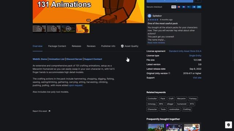Open the large 131 Animations preview image
The width and height of the screenshot is (234, 131).
[88, 11]
